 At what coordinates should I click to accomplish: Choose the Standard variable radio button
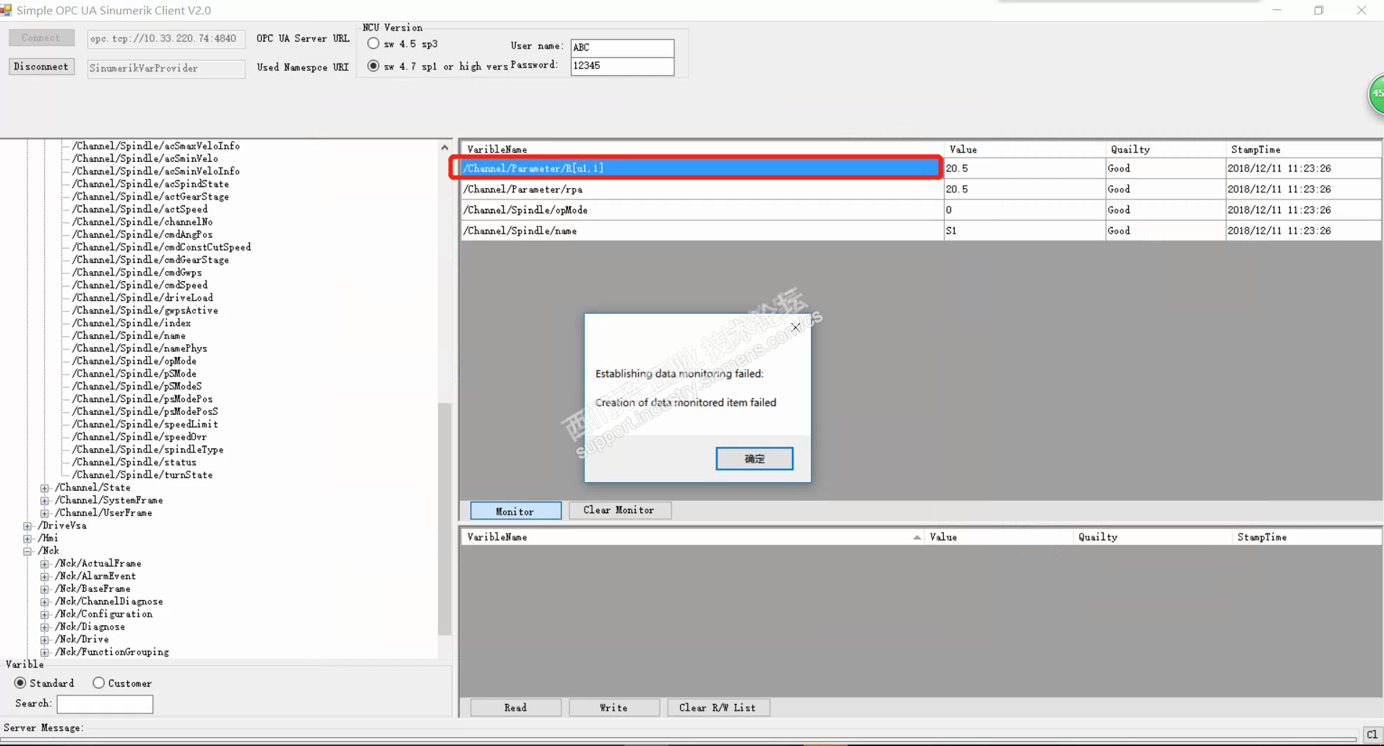coord(20,683)
